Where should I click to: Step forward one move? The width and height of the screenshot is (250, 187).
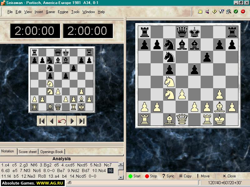click(72, 121)
